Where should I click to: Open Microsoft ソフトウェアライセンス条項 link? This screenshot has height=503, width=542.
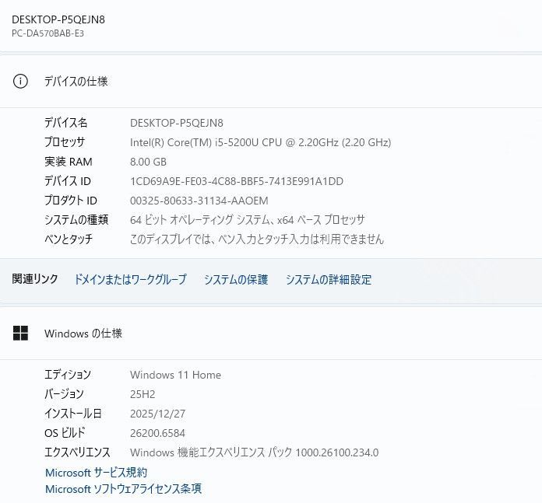(x=123, y=489)
